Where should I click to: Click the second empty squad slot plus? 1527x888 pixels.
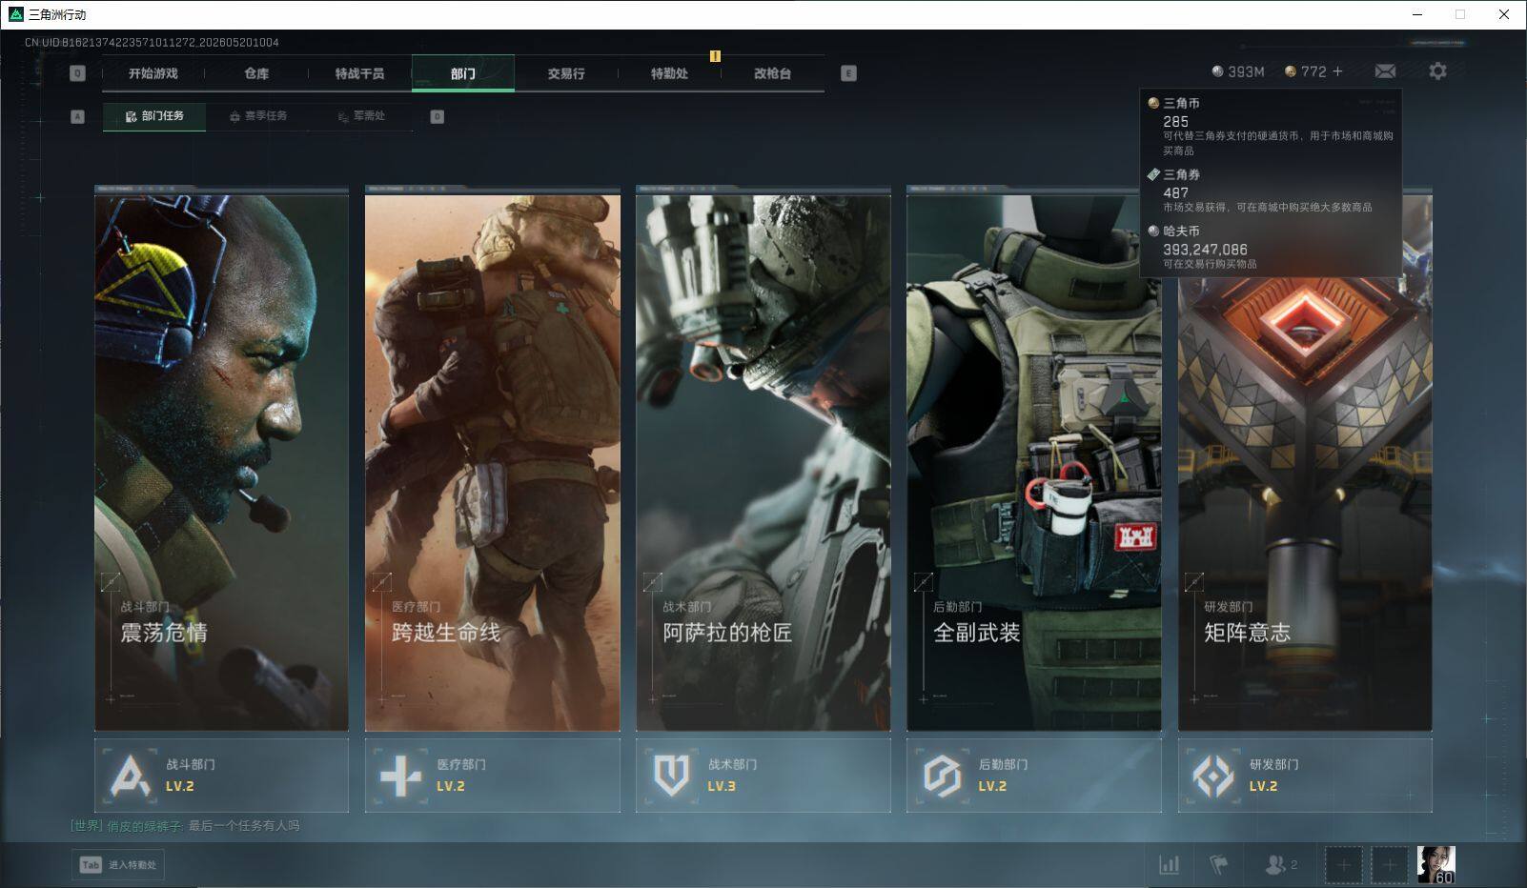click(1390, 865)
